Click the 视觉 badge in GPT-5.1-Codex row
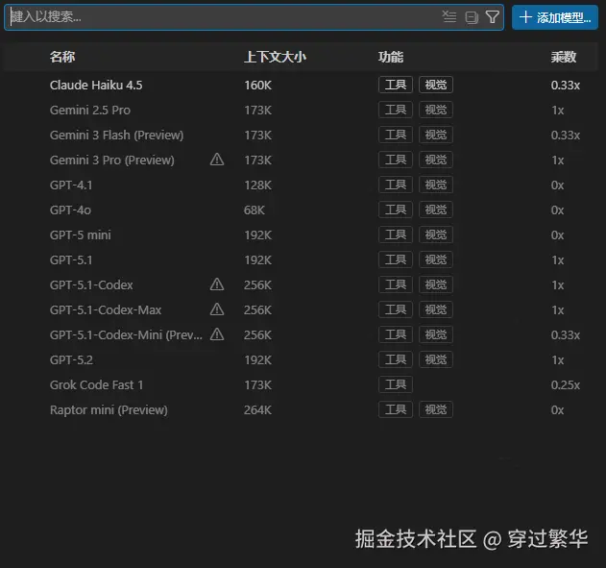 436,284
